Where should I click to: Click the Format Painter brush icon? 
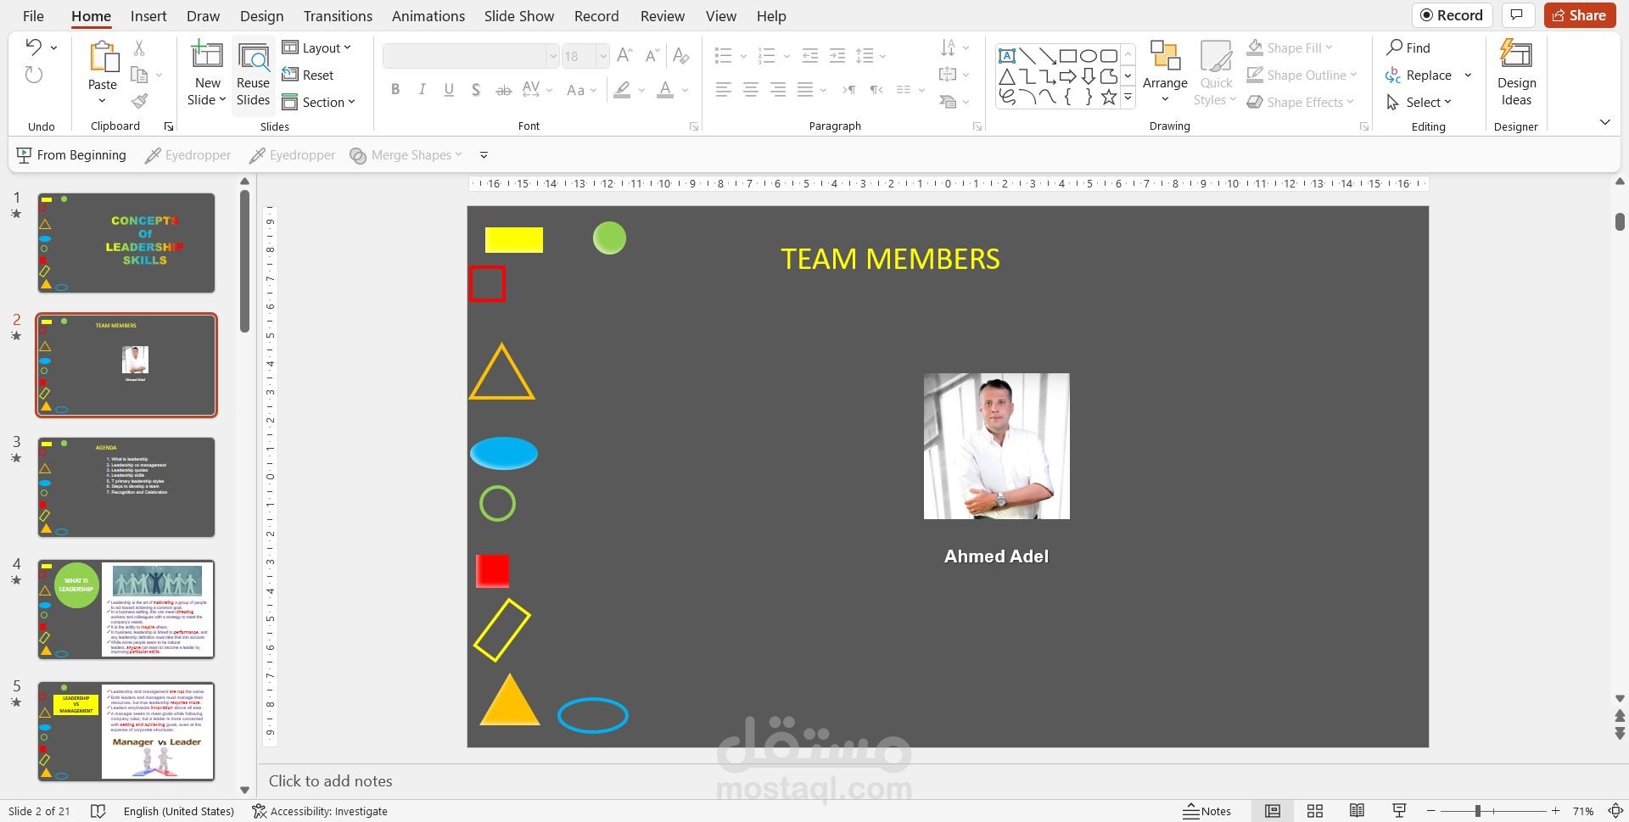click(139, 102)
